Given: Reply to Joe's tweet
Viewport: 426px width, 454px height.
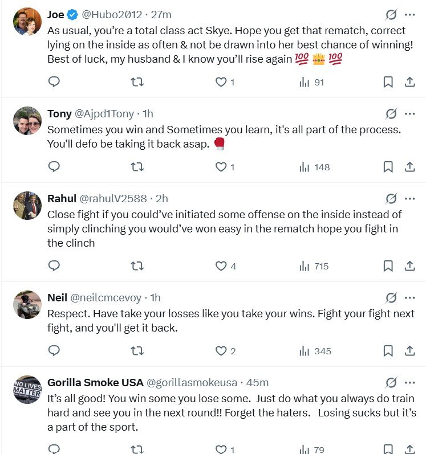Looking at the screenshot, I should pos(54,82).
